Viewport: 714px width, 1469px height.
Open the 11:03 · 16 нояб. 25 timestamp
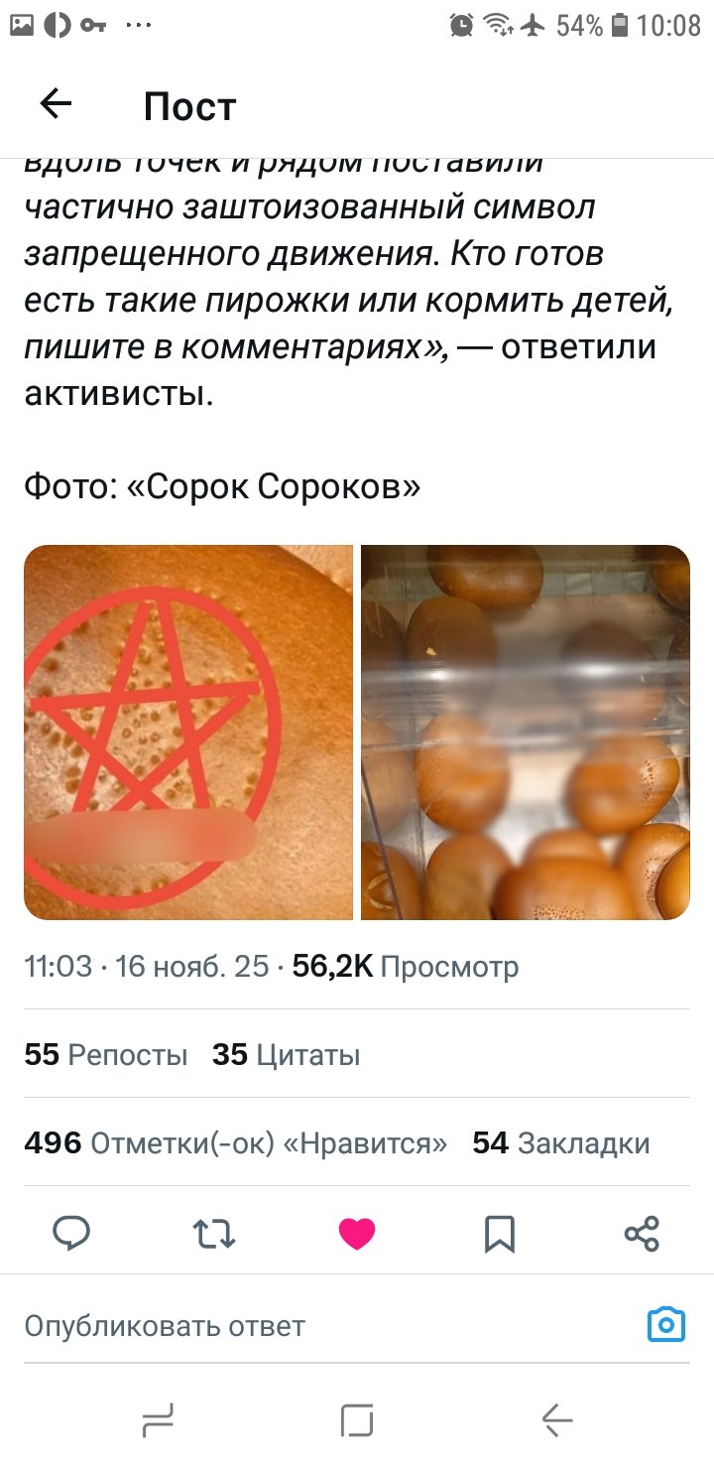tap(146, 966)
